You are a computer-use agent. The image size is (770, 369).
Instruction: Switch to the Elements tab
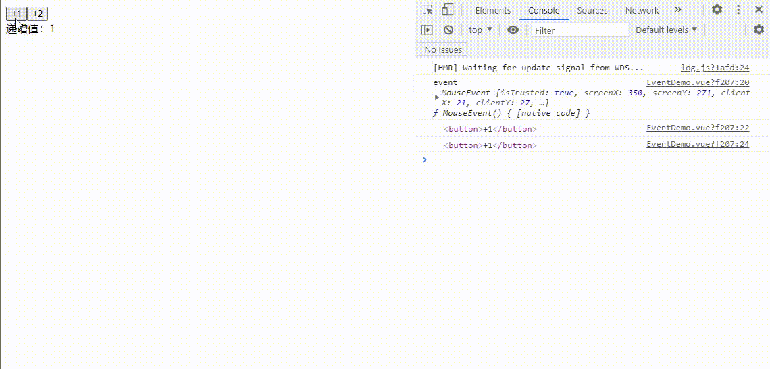tap(492, 10)
